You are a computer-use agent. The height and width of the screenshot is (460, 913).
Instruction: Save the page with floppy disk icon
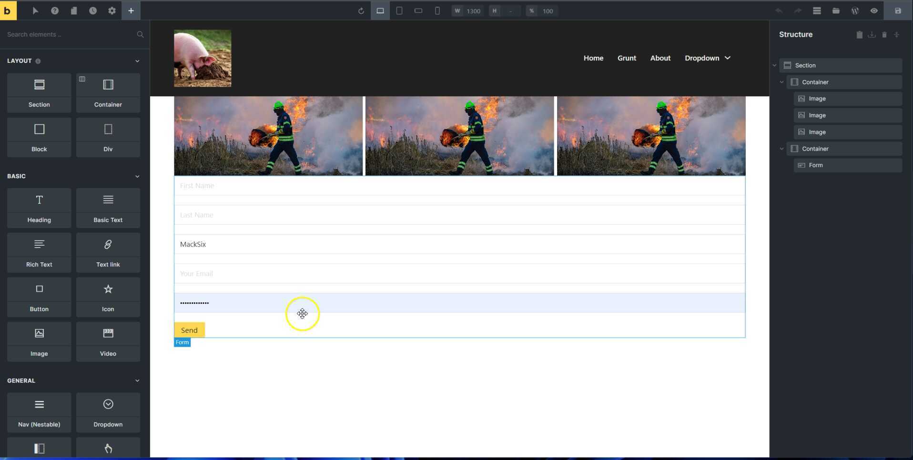click(898, 10)
